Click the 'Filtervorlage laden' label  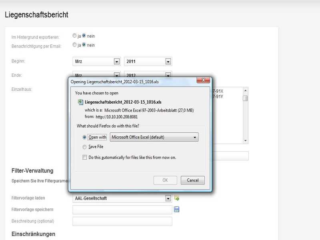(28, 198)
